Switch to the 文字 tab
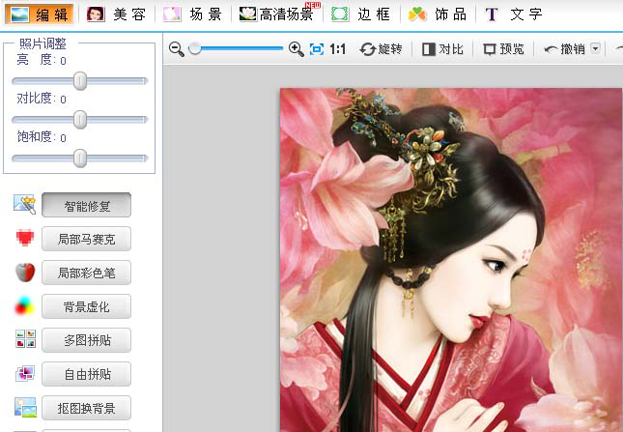 point(514,14)
